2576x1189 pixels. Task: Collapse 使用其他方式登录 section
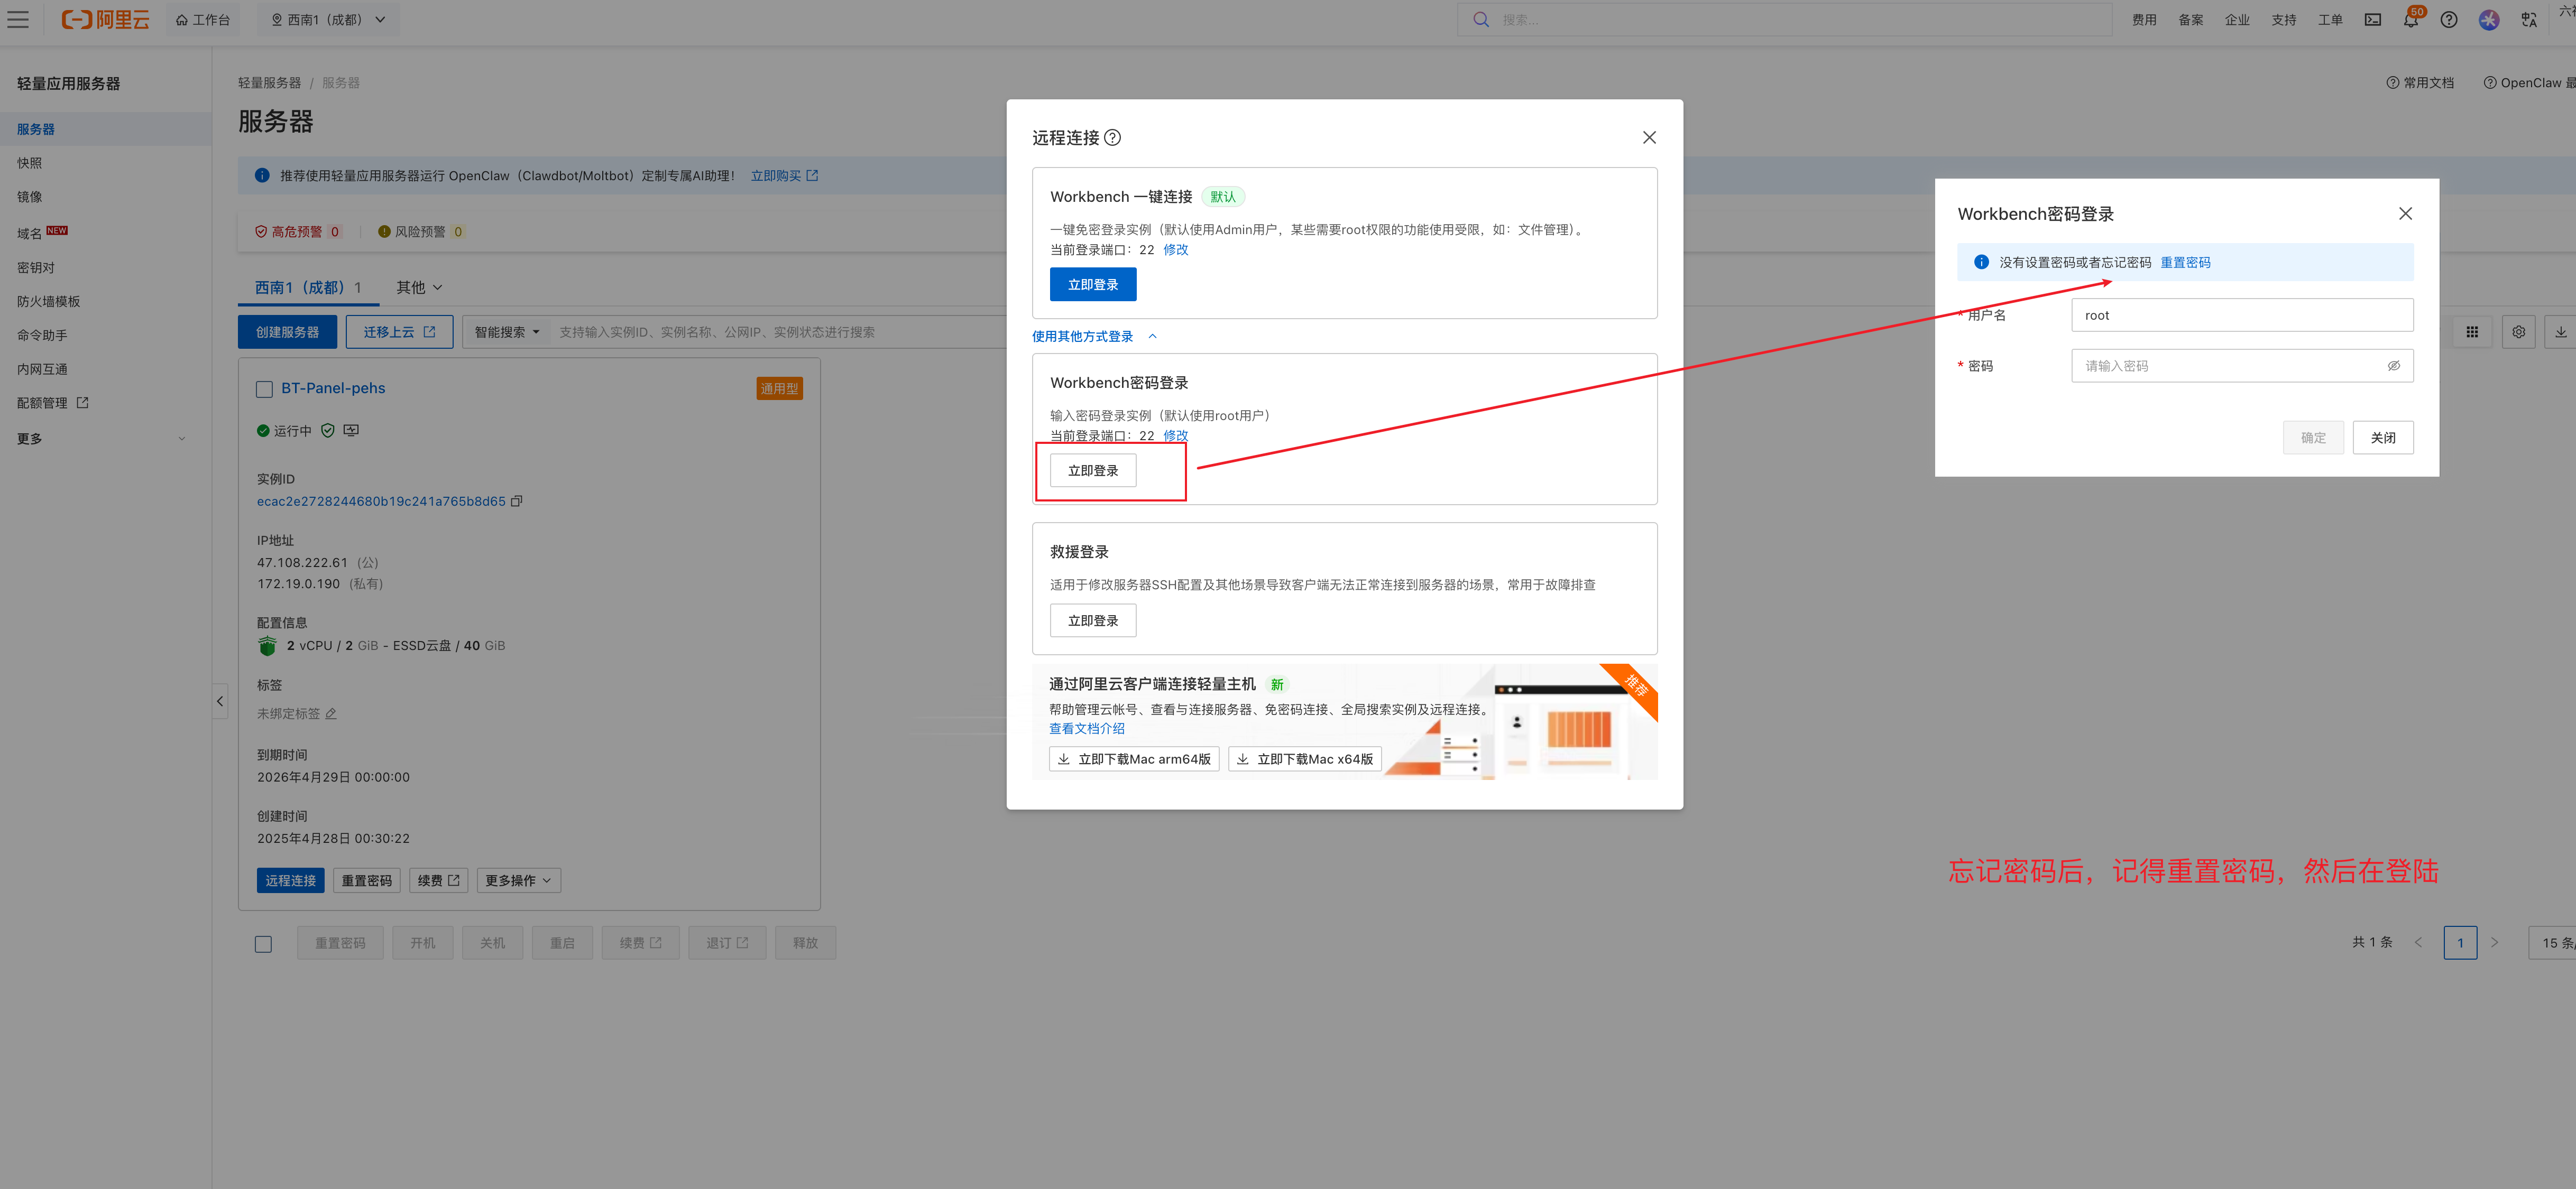tap(1094, 337)
